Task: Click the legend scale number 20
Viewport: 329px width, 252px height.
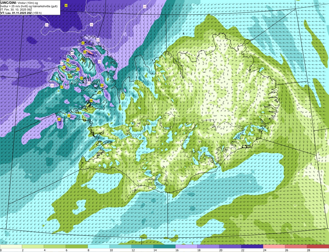Action: point(221,250)
